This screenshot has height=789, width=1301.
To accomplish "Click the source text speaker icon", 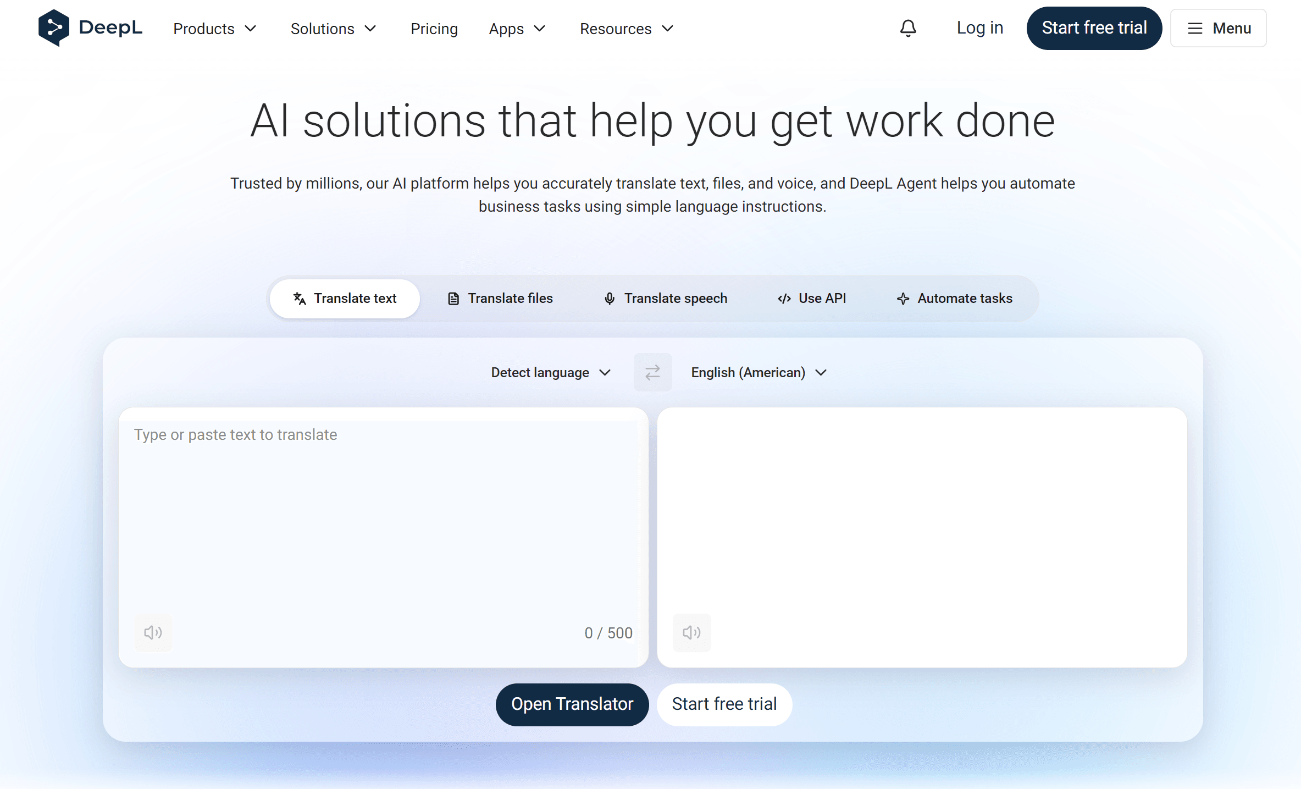I will tap(153, 632).
